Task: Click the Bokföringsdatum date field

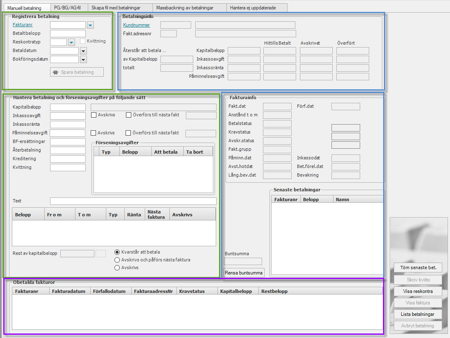Action: click(x=64, y=60)
